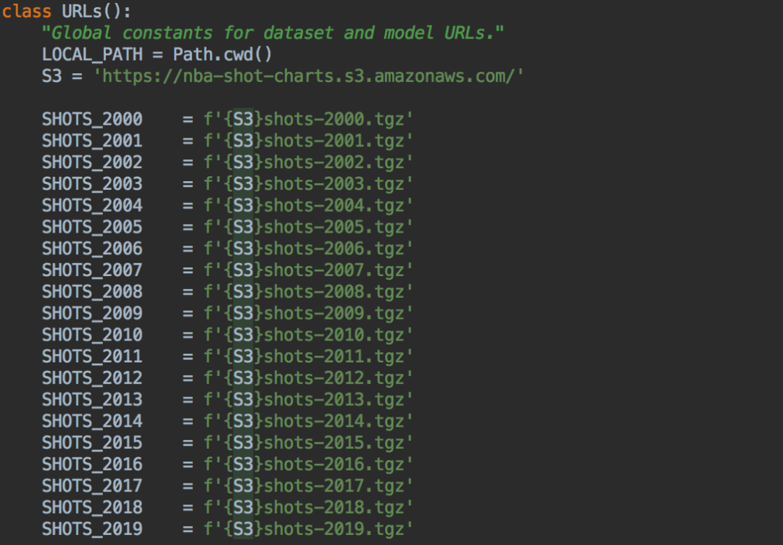Click the SHOTS_2015 variable name
This screenshot has width=783, height=545.
point(92,442)
